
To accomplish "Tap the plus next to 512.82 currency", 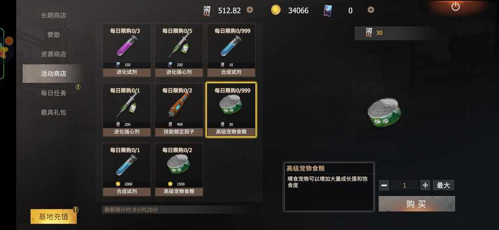I will point(250,10).
